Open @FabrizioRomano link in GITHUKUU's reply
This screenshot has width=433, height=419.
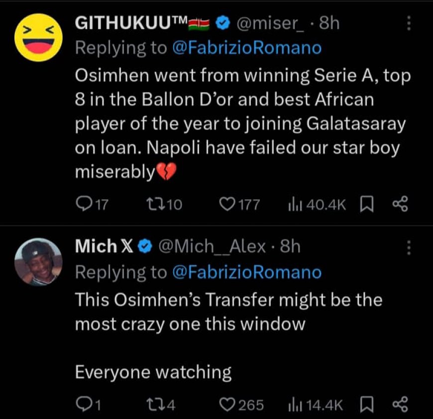(x=246, y=48)
